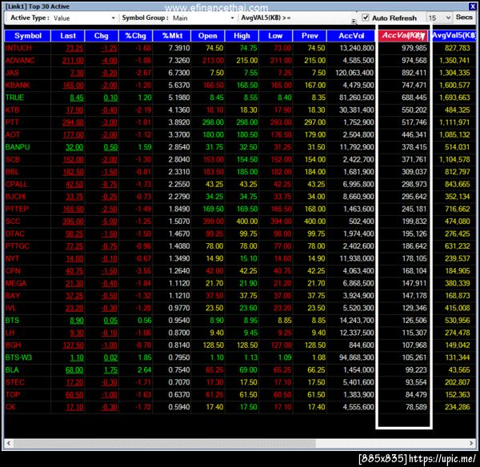Click the AccVal(KB) sorted column header
Viewport: 480px width, 467px height.
tap(403, 36)
